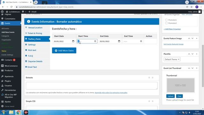Open Contacto in the sidebar
This screenshot has height=115, width=204.
coord(9,60)
